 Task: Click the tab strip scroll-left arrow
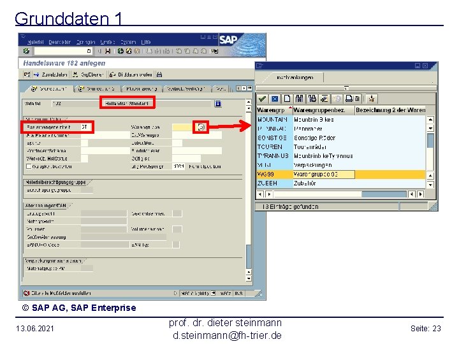pos(238,88)
